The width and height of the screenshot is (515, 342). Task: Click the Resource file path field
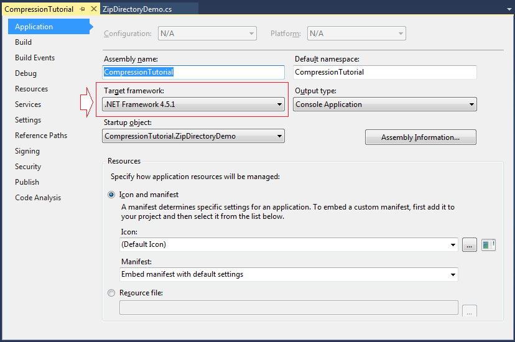coord(289,308)
